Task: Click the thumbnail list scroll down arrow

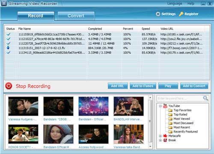Action: (x=150, y=146)
